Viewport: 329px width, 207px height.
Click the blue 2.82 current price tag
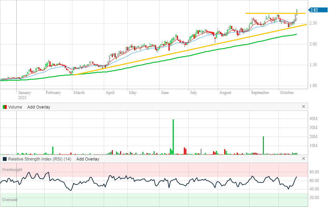314,10
